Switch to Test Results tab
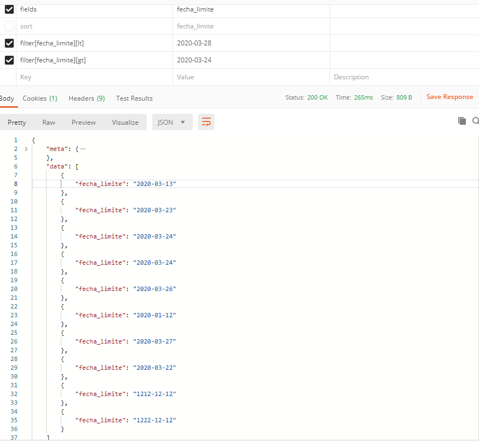The width and height of the screenshot is (479, 442). [135, 98]
